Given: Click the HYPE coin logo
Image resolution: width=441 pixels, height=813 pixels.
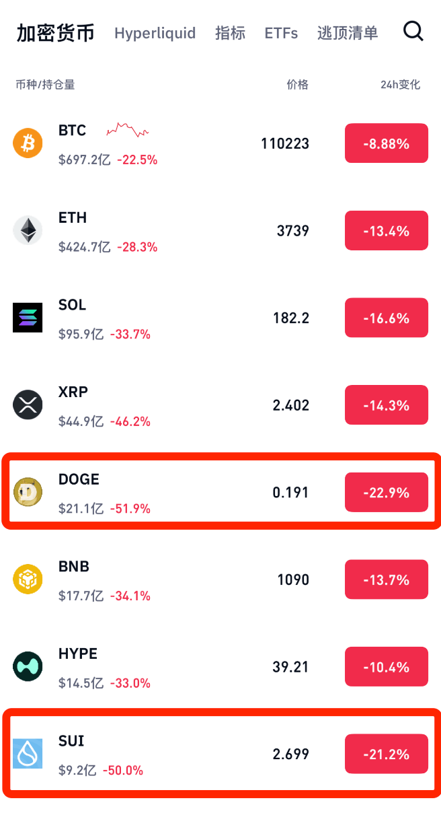Looking at the screenshot, I should (28, 666).
